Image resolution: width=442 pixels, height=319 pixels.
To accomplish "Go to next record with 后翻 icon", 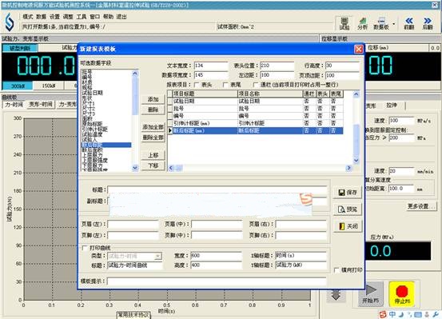I will (428, 23).
